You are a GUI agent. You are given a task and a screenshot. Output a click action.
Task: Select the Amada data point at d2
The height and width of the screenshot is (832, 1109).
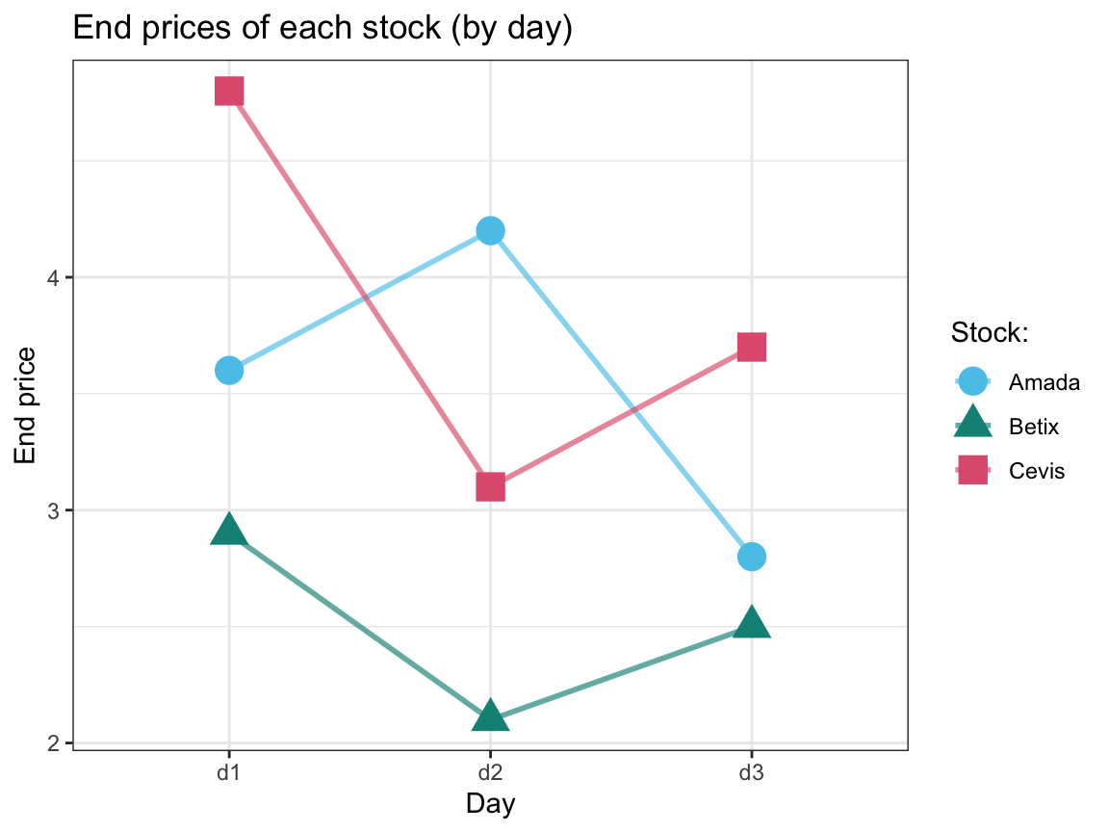click(x=490, y=231)
